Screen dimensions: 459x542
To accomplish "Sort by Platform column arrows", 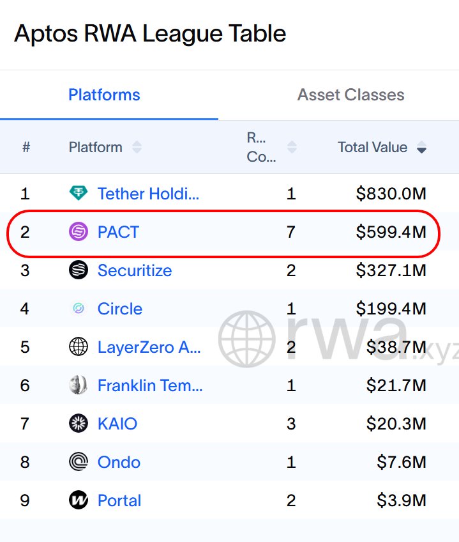I will (137, 148).
